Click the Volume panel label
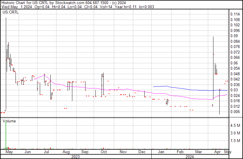 [x=9, y=121]
